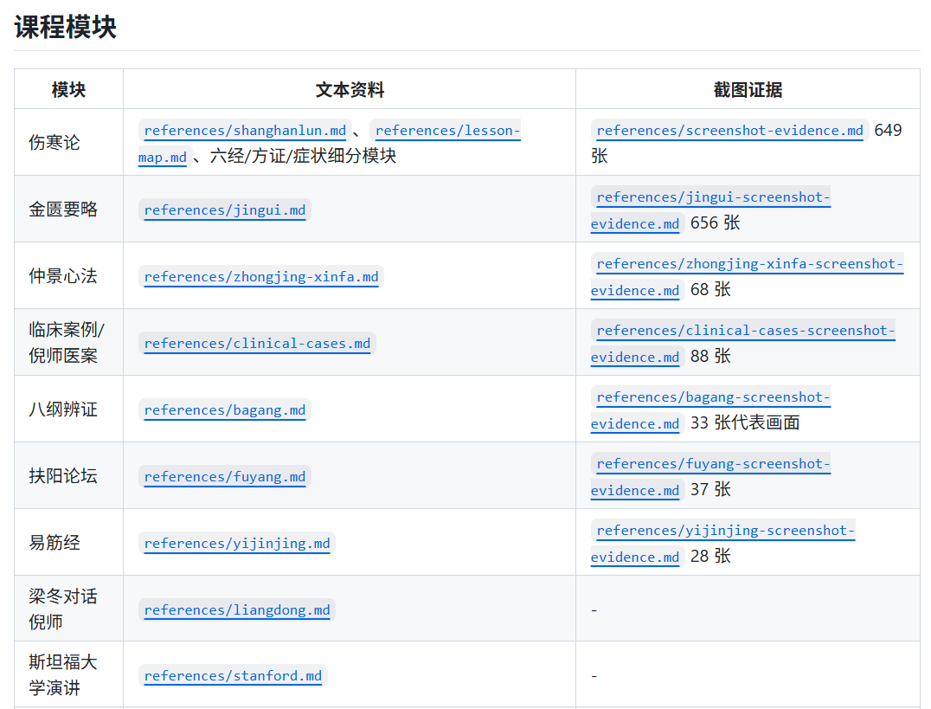Viewport: 931px width, 709px height.
Task: Open the references/clinical-cases.md link
Action: coord(257,343)
